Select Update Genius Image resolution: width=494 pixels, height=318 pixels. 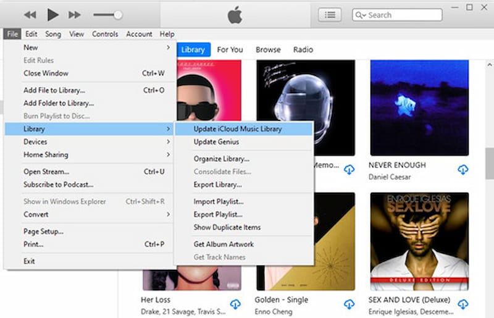pos(244,142)
